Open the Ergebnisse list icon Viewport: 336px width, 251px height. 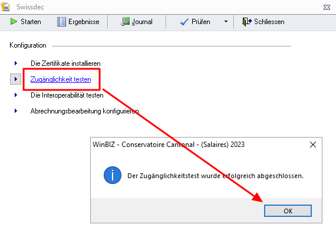[61, 22]
